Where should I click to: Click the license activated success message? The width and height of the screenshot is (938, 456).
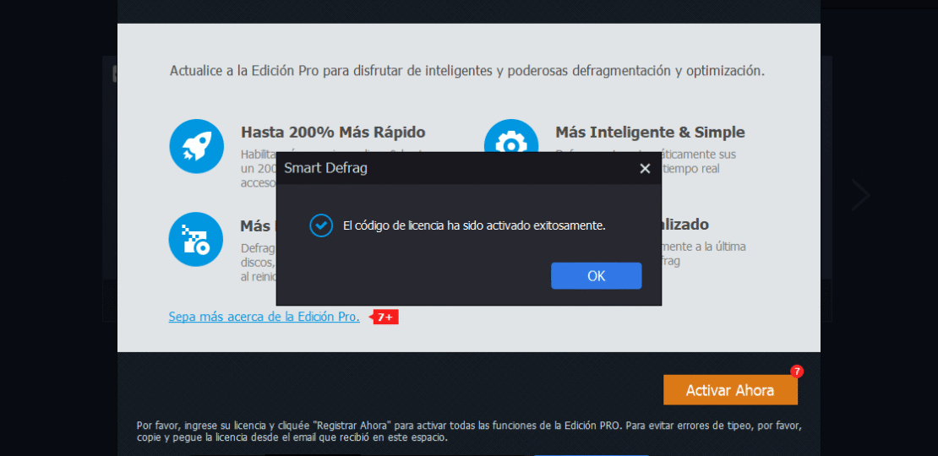pyautogui.click(x=474, y=226)
